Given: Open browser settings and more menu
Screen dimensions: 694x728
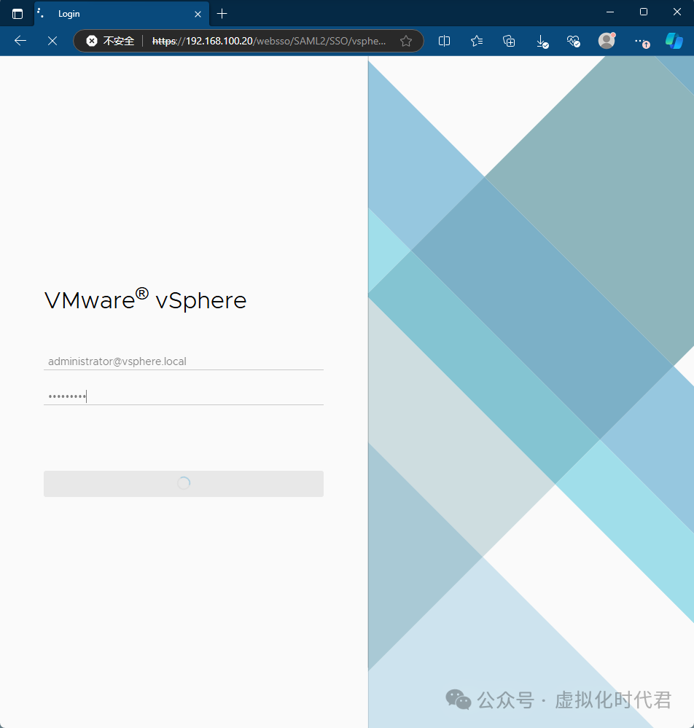Looking at the screenshot, I should 642,42.
